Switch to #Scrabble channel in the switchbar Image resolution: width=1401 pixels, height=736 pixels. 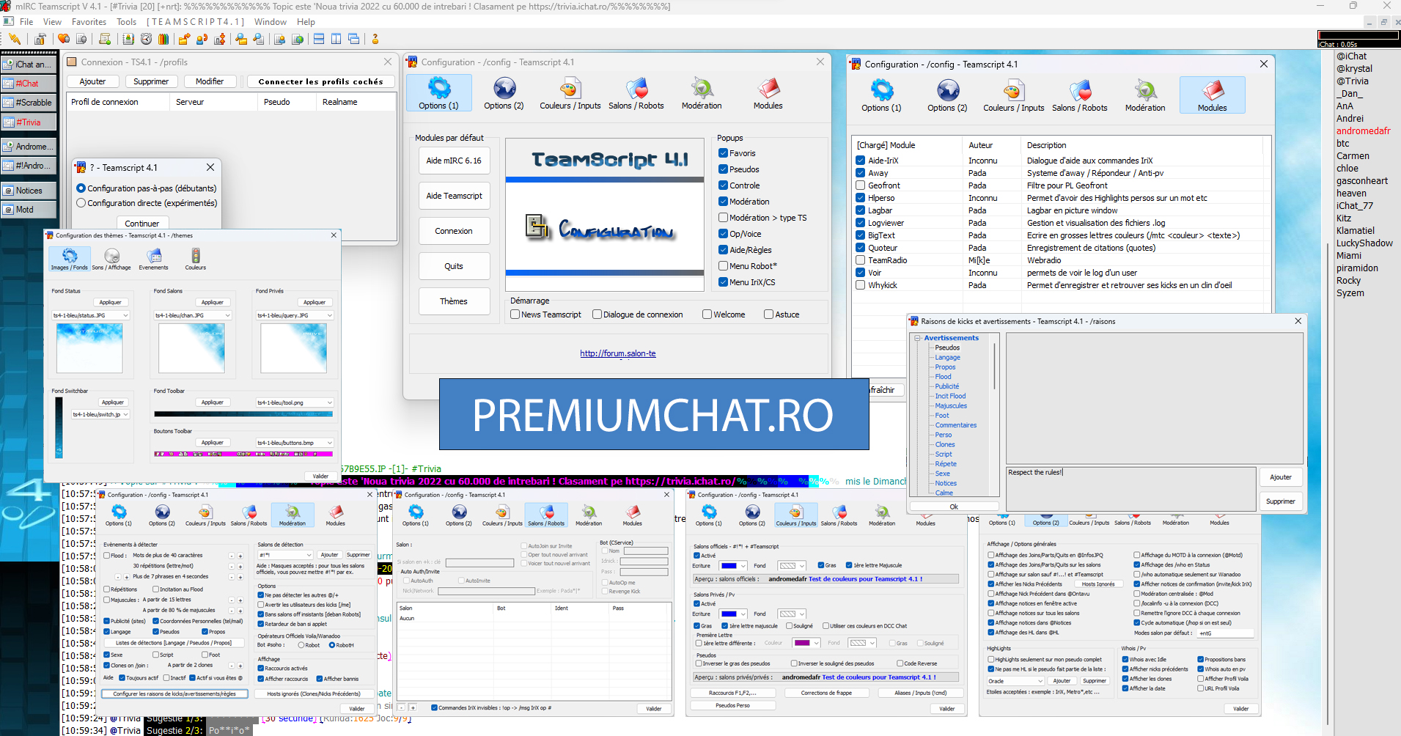29,103
